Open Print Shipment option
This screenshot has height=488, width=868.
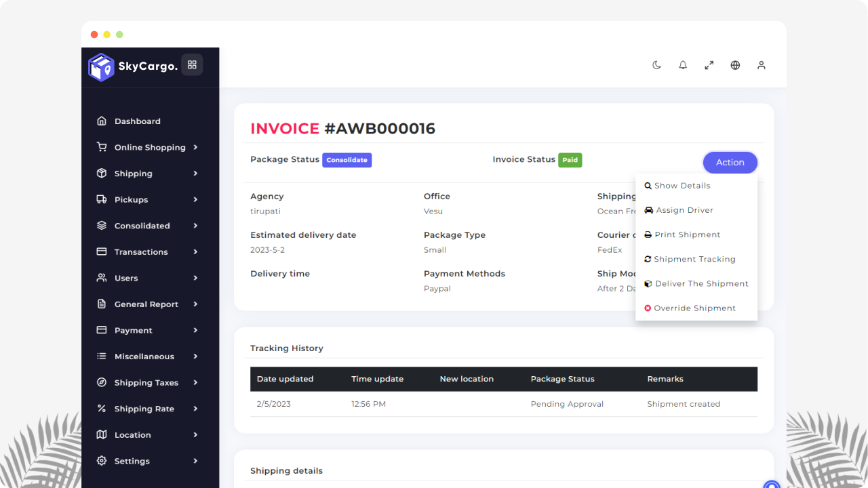coord(688,235)
